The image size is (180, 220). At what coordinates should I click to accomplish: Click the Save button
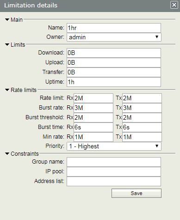(137, 193)
